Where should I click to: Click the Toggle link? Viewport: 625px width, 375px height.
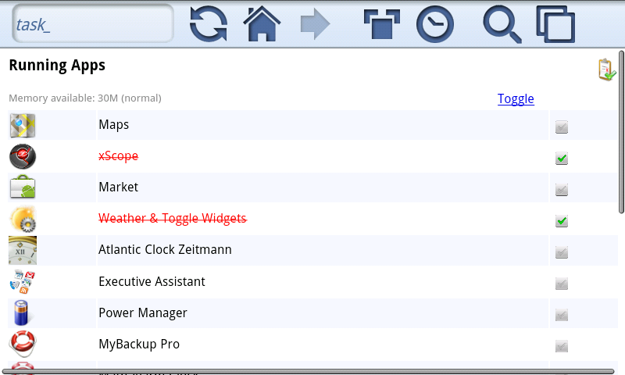[516, 99]
